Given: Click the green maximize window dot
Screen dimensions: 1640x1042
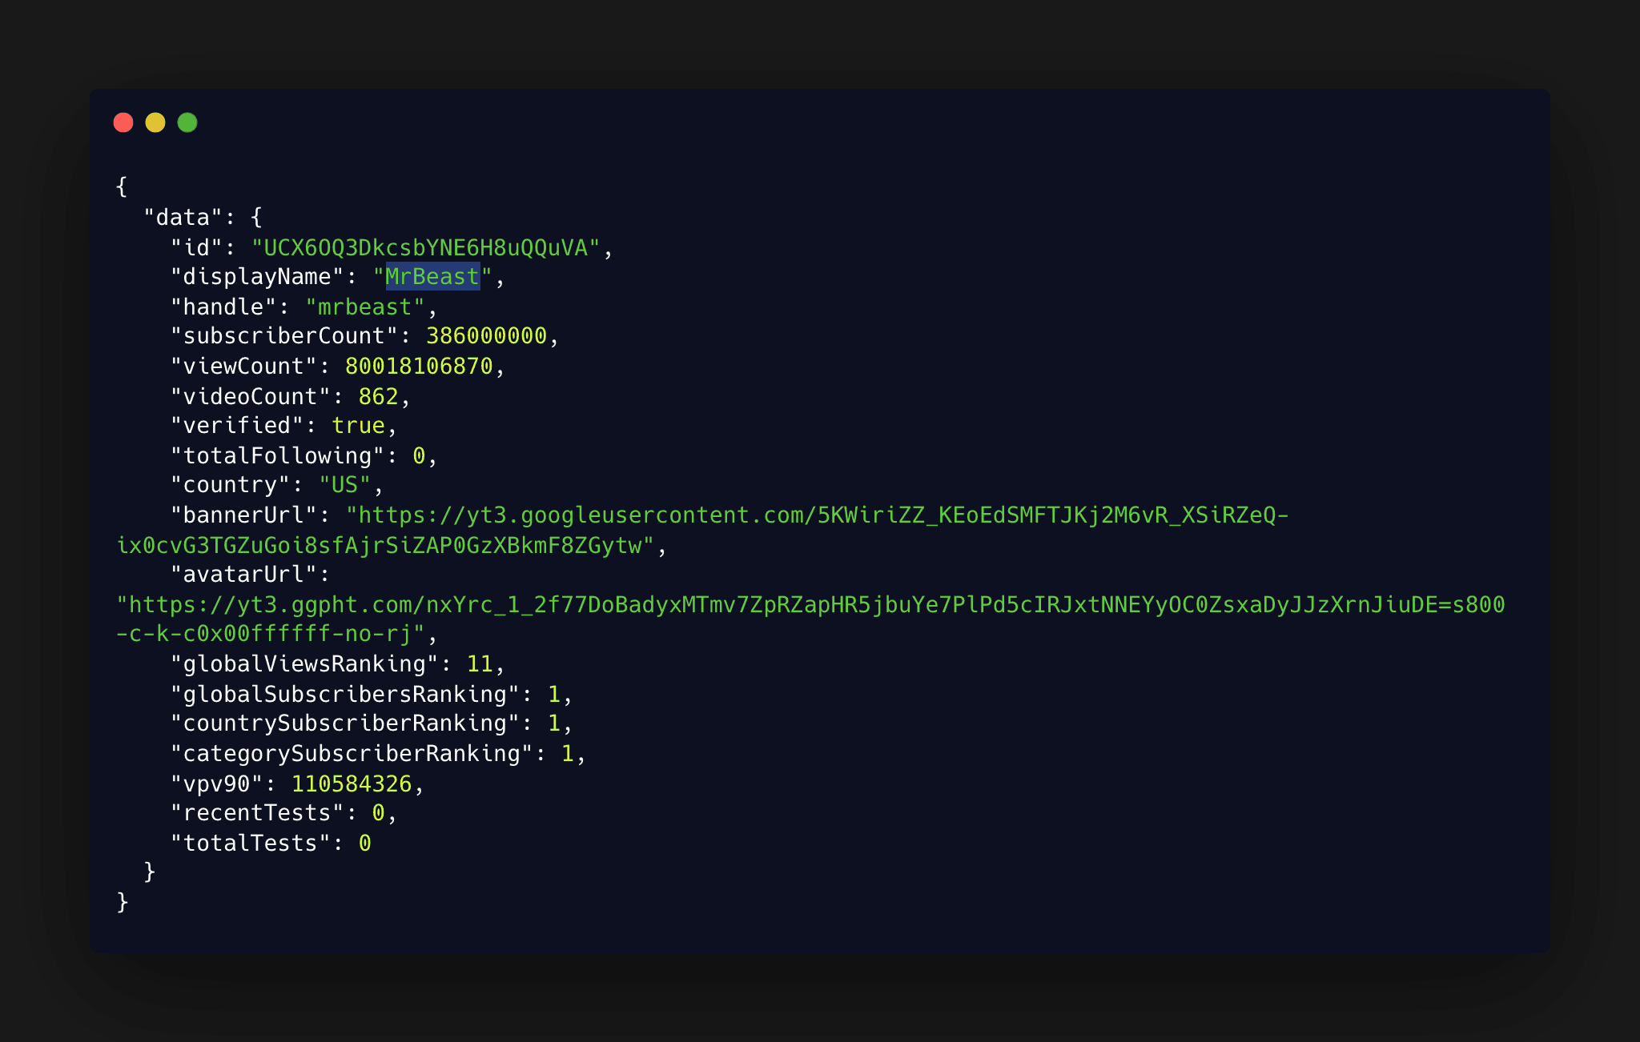Looking at the screenshot, I should 187,122.
